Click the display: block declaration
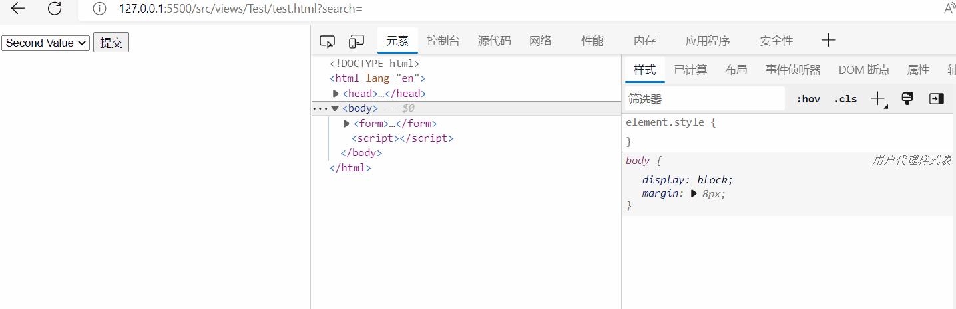The height and width of the screenshot is (309, 956). click(x=688, y=179)
